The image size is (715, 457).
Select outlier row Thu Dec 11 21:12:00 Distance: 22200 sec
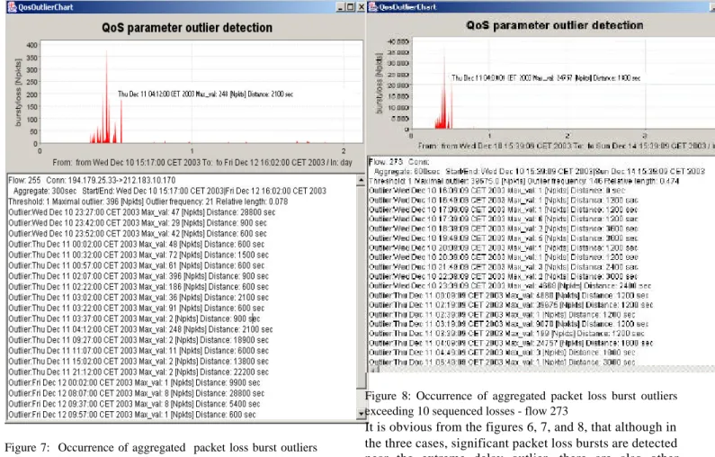(x=139, y=372)
